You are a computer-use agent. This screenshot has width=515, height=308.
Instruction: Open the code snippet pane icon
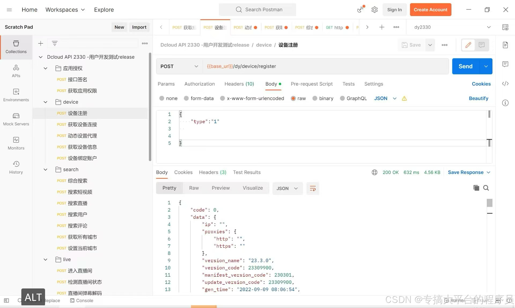click(x=505, y=84)
